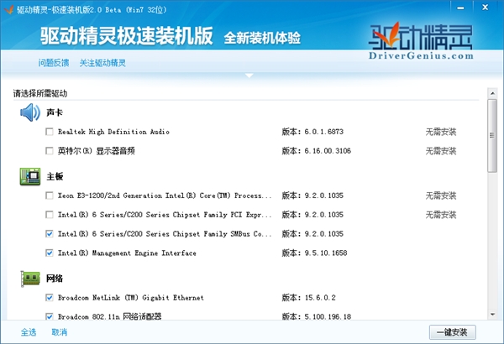Click version 6.16.00.3106 text
The width and height of the screenshot is (504, 344).
pos(328,151)
